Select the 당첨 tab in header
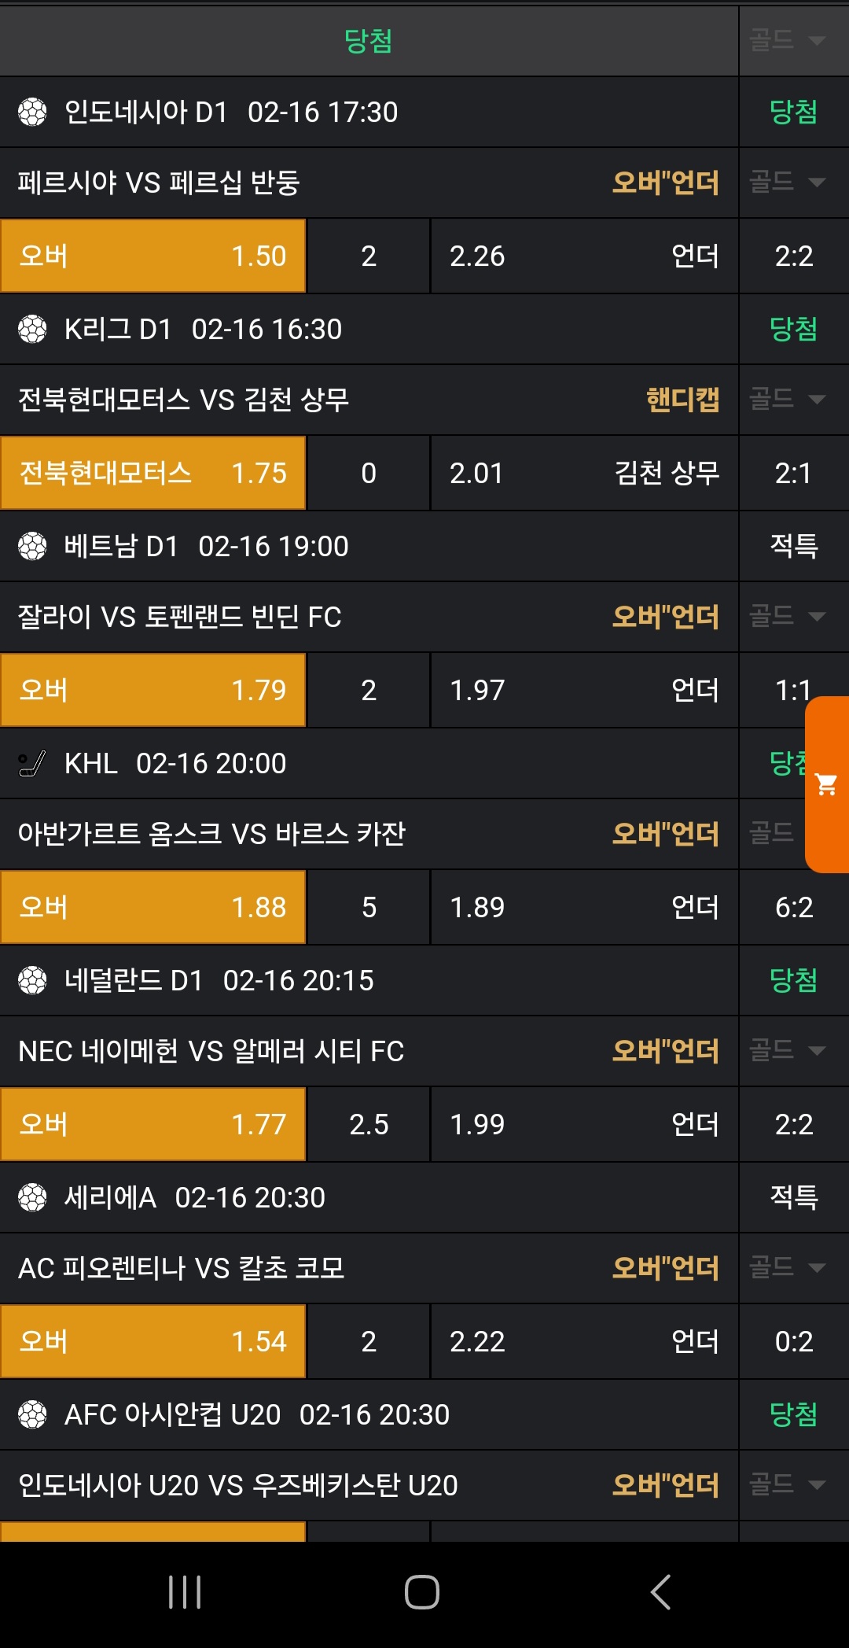The width and height of the screenshot is (849, 1648). tap(368, 41)
